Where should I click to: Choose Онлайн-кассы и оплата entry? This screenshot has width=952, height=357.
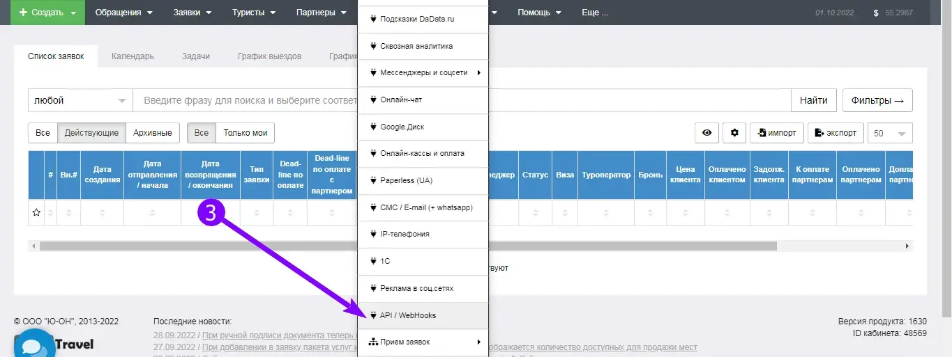pyautogui.click(x=423, y=153)
